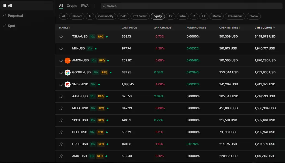Click the Amazon logo icon
Screen dimensions: 285x163
(67, 60)
